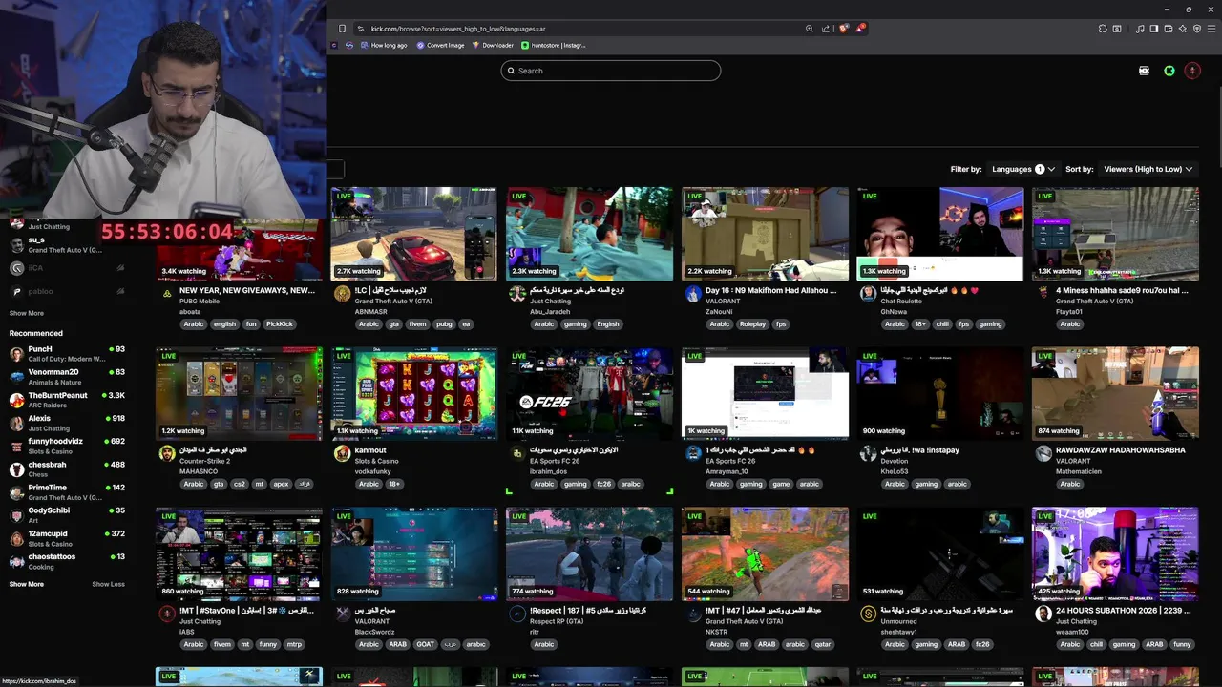The width and height of the screenshot is (1222, 687).
Task: Click '18+' tag on vodkafunky stream
Action: (394, 485)
